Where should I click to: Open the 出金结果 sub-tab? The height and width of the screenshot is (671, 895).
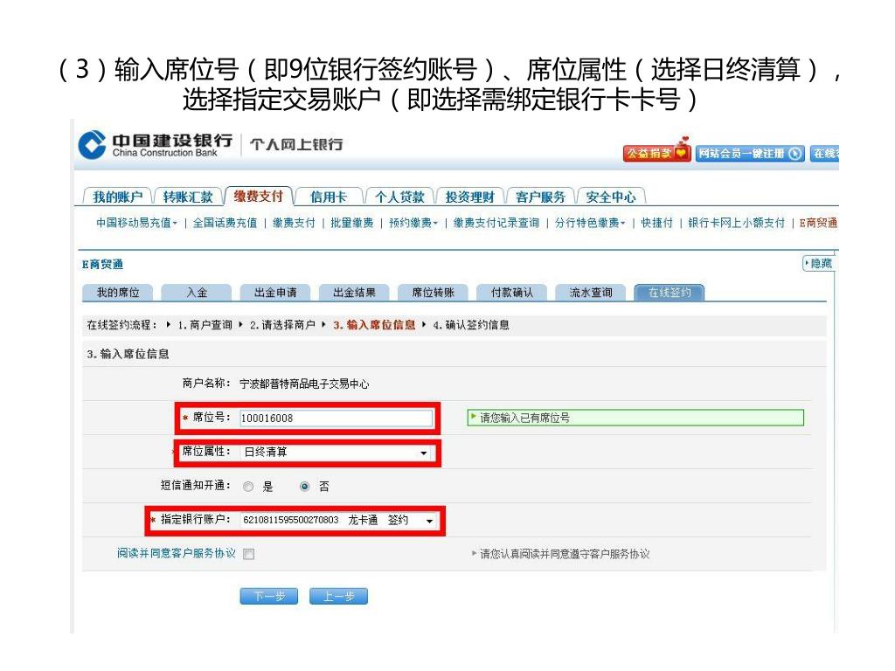pos(354,292)
